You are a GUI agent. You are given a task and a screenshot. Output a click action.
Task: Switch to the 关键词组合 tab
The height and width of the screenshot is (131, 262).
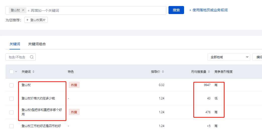[37, 44]
